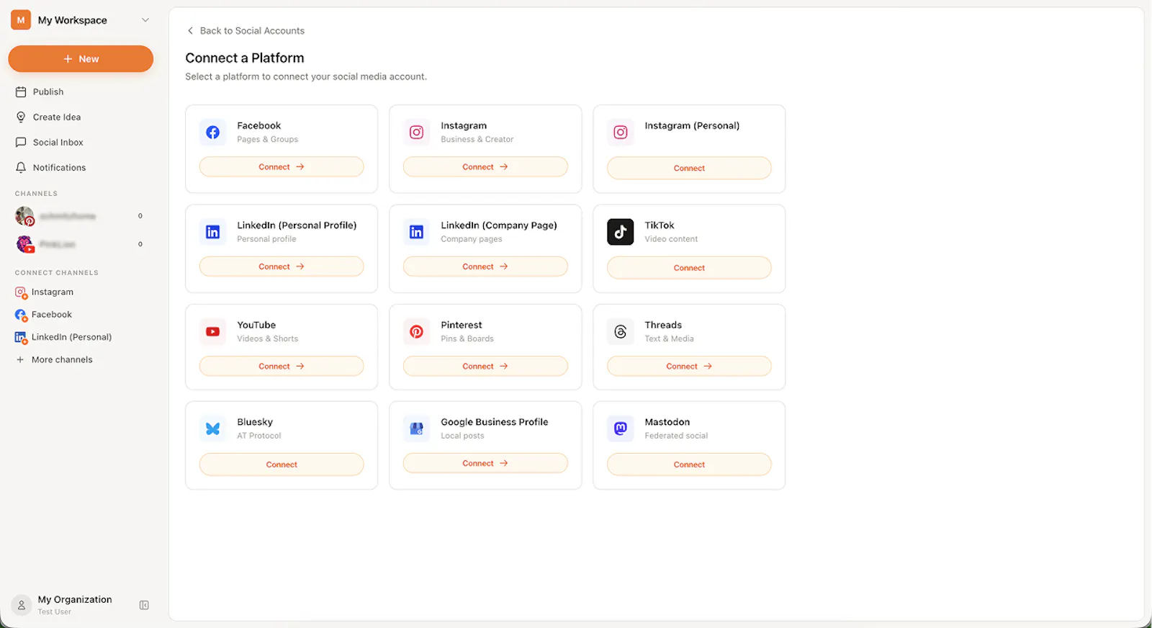Click Back to Social Accounts link
The image size is (1152, 628).
(245, 30)
